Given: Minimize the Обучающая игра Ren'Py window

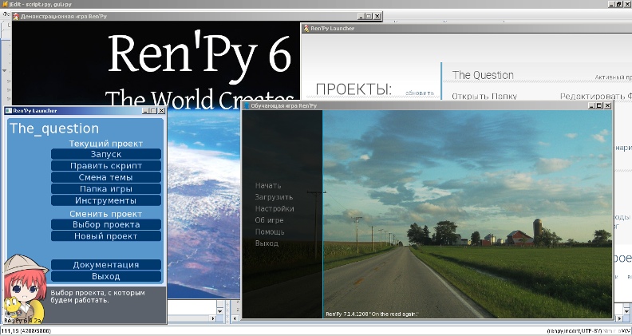Looking at the screenshot, I should (591, 105).
